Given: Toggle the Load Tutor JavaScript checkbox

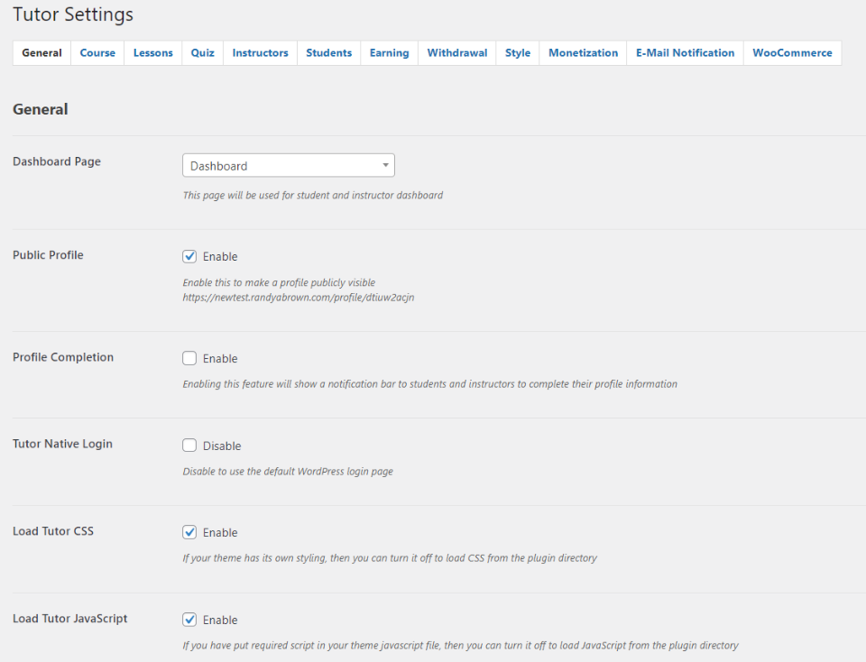Looking at the screenshot, I should pyautogui.click(x=189, y=620).
